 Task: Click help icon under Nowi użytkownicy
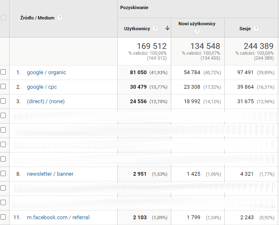tap(197, 31)
